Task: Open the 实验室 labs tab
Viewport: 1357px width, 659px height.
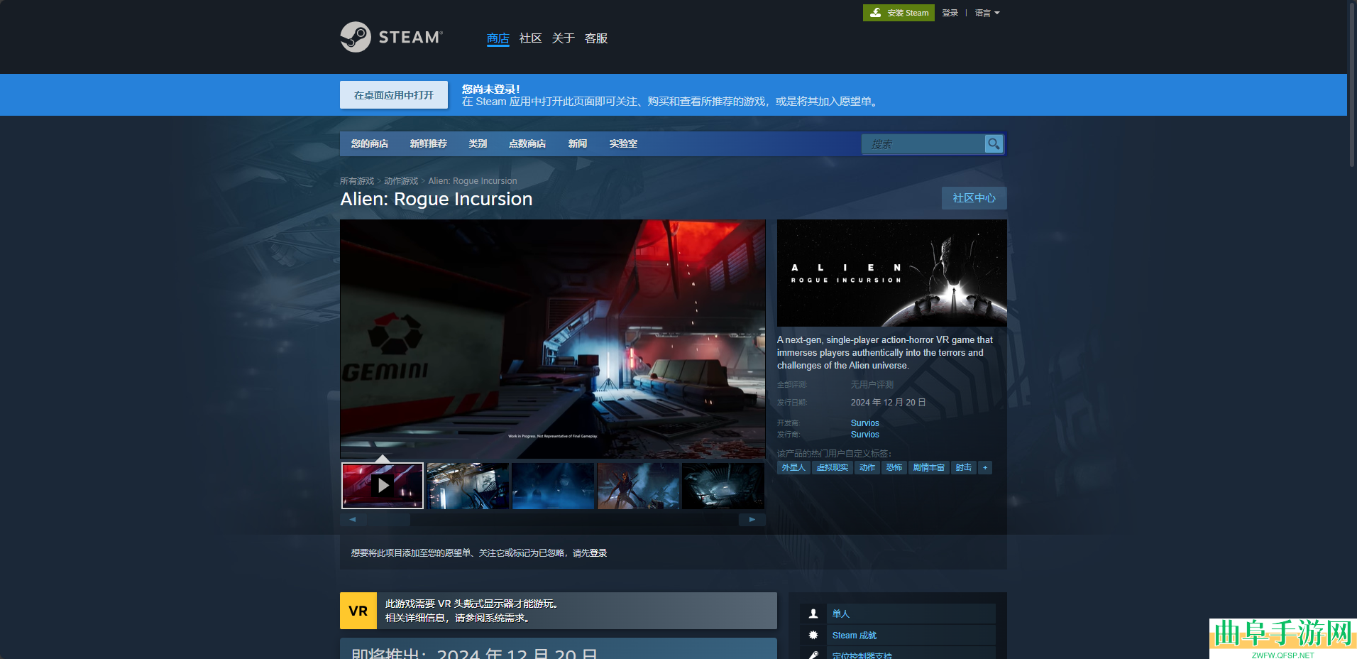Action: tap(623, 143)
